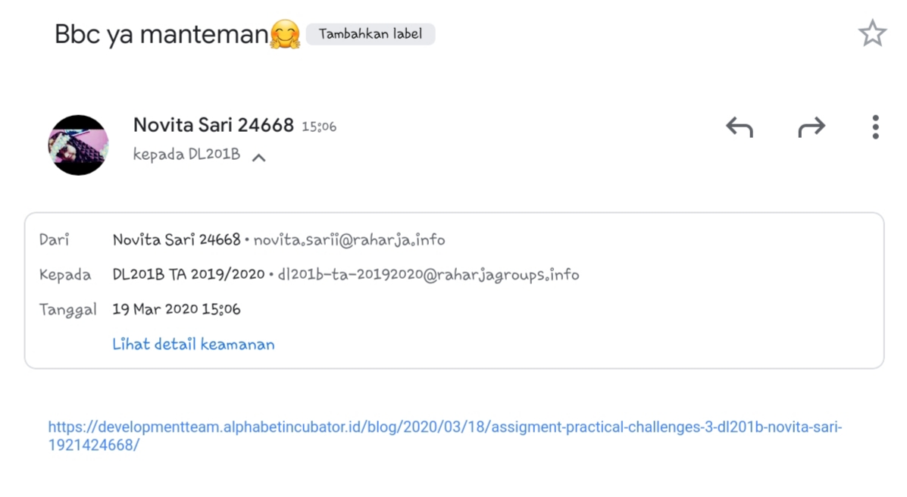Collapse recipient details chevron beside kepada DL201B

pyautogui.click(x=259, y=158)
